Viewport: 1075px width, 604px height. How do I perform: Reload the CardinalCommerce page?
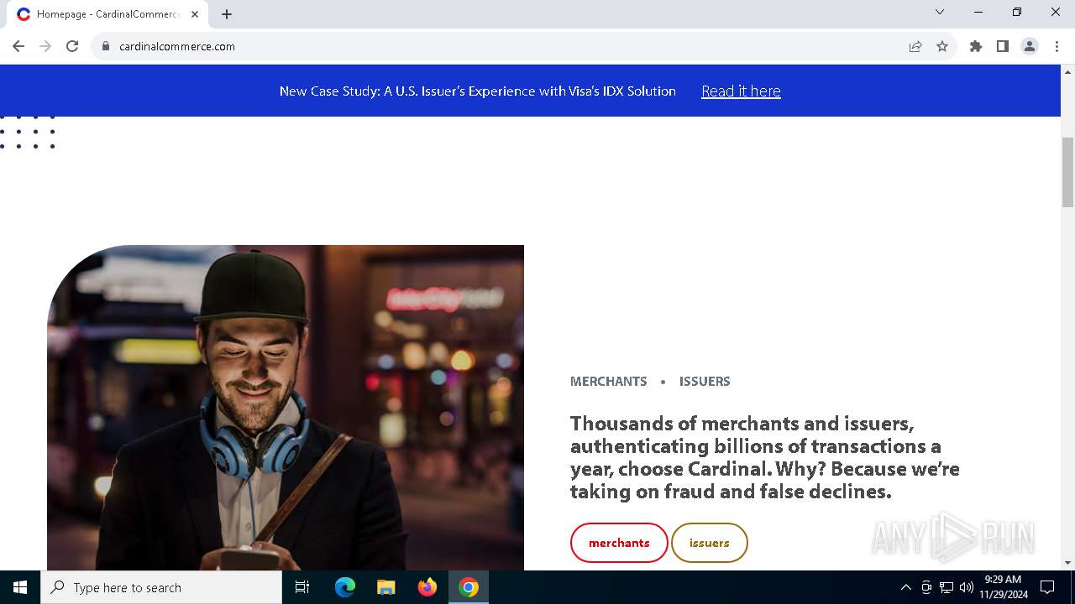click(x=72, y=46)
